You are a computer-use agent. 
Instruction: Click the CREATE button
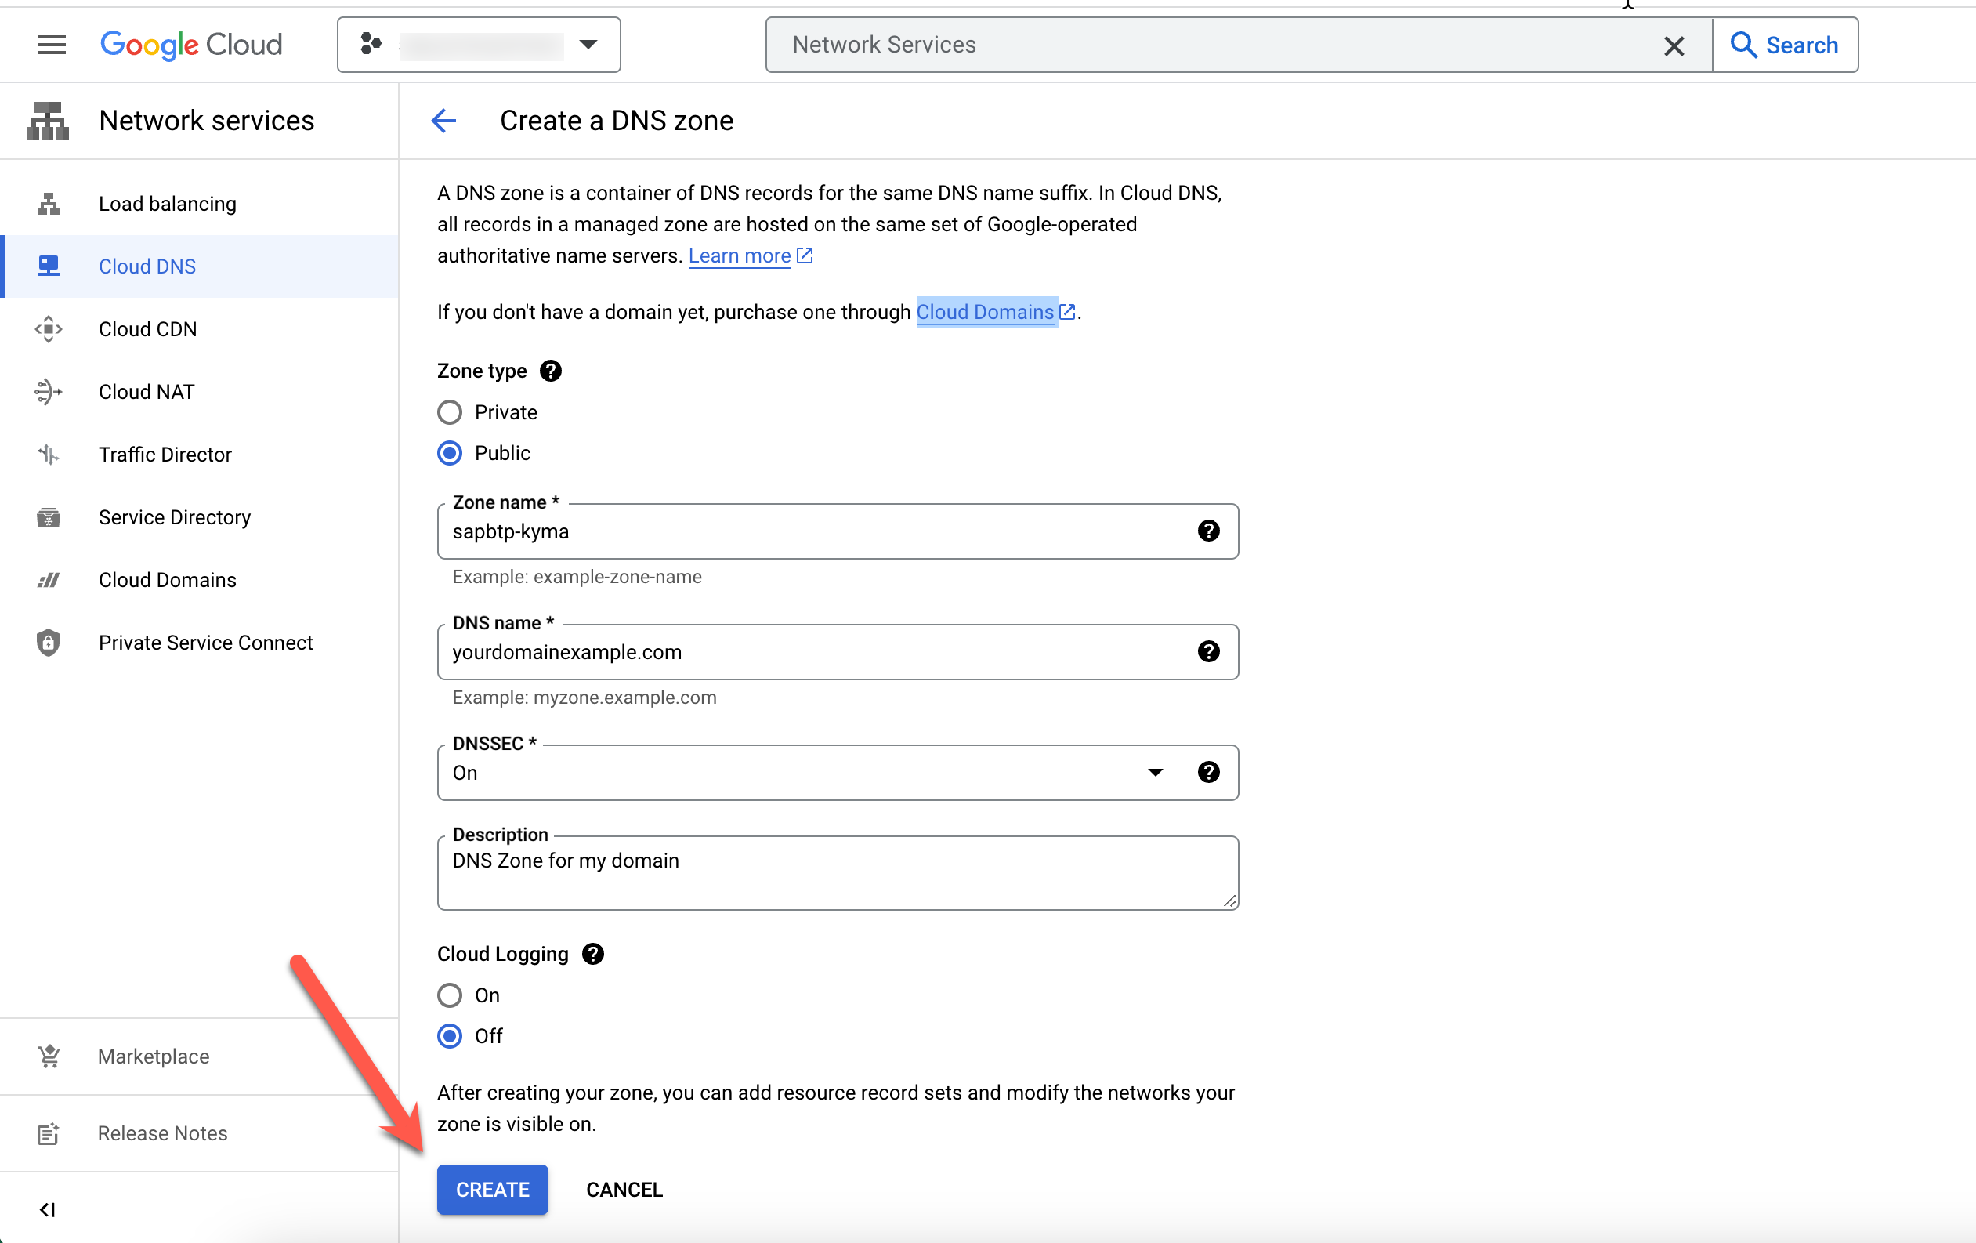pyautogui.click(x=492, y=1190)
